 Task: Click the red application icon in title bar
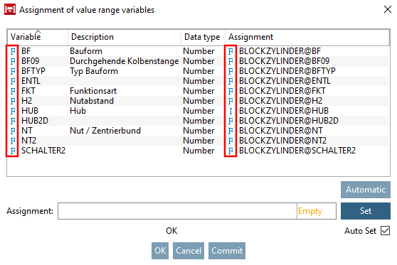[x=10, y=10]
